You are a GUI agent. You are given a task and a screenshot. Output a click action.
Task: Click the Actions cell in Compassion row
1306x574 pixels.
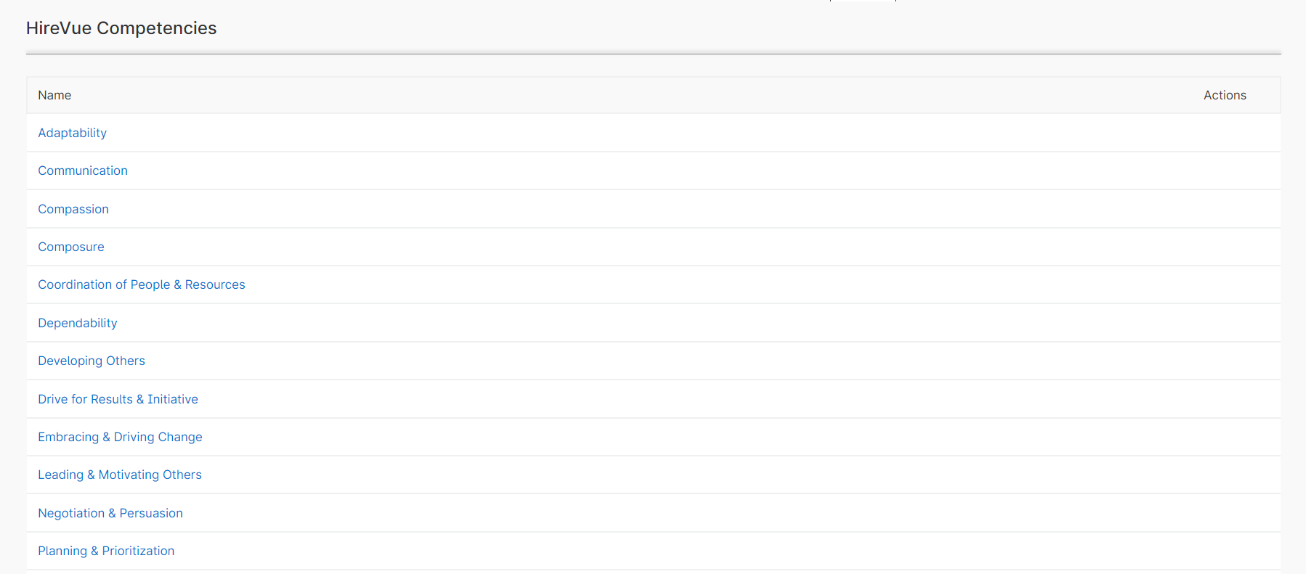coord(1225,209)
